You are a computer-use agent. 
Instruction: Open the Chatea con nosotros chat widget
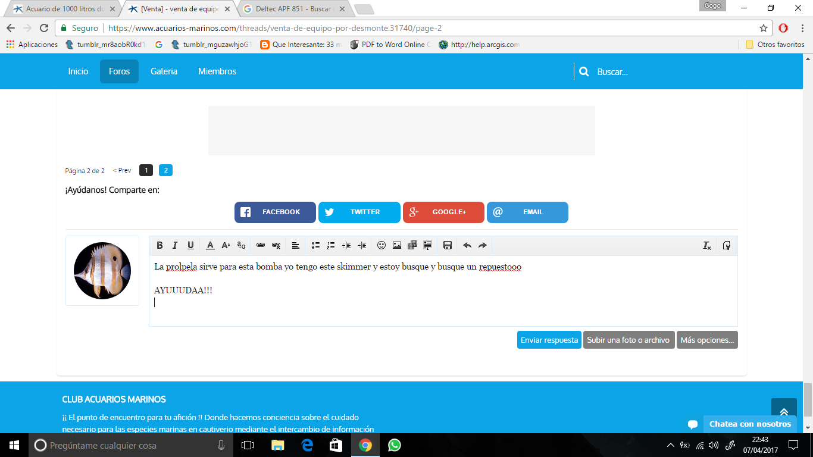click(740, 424)
